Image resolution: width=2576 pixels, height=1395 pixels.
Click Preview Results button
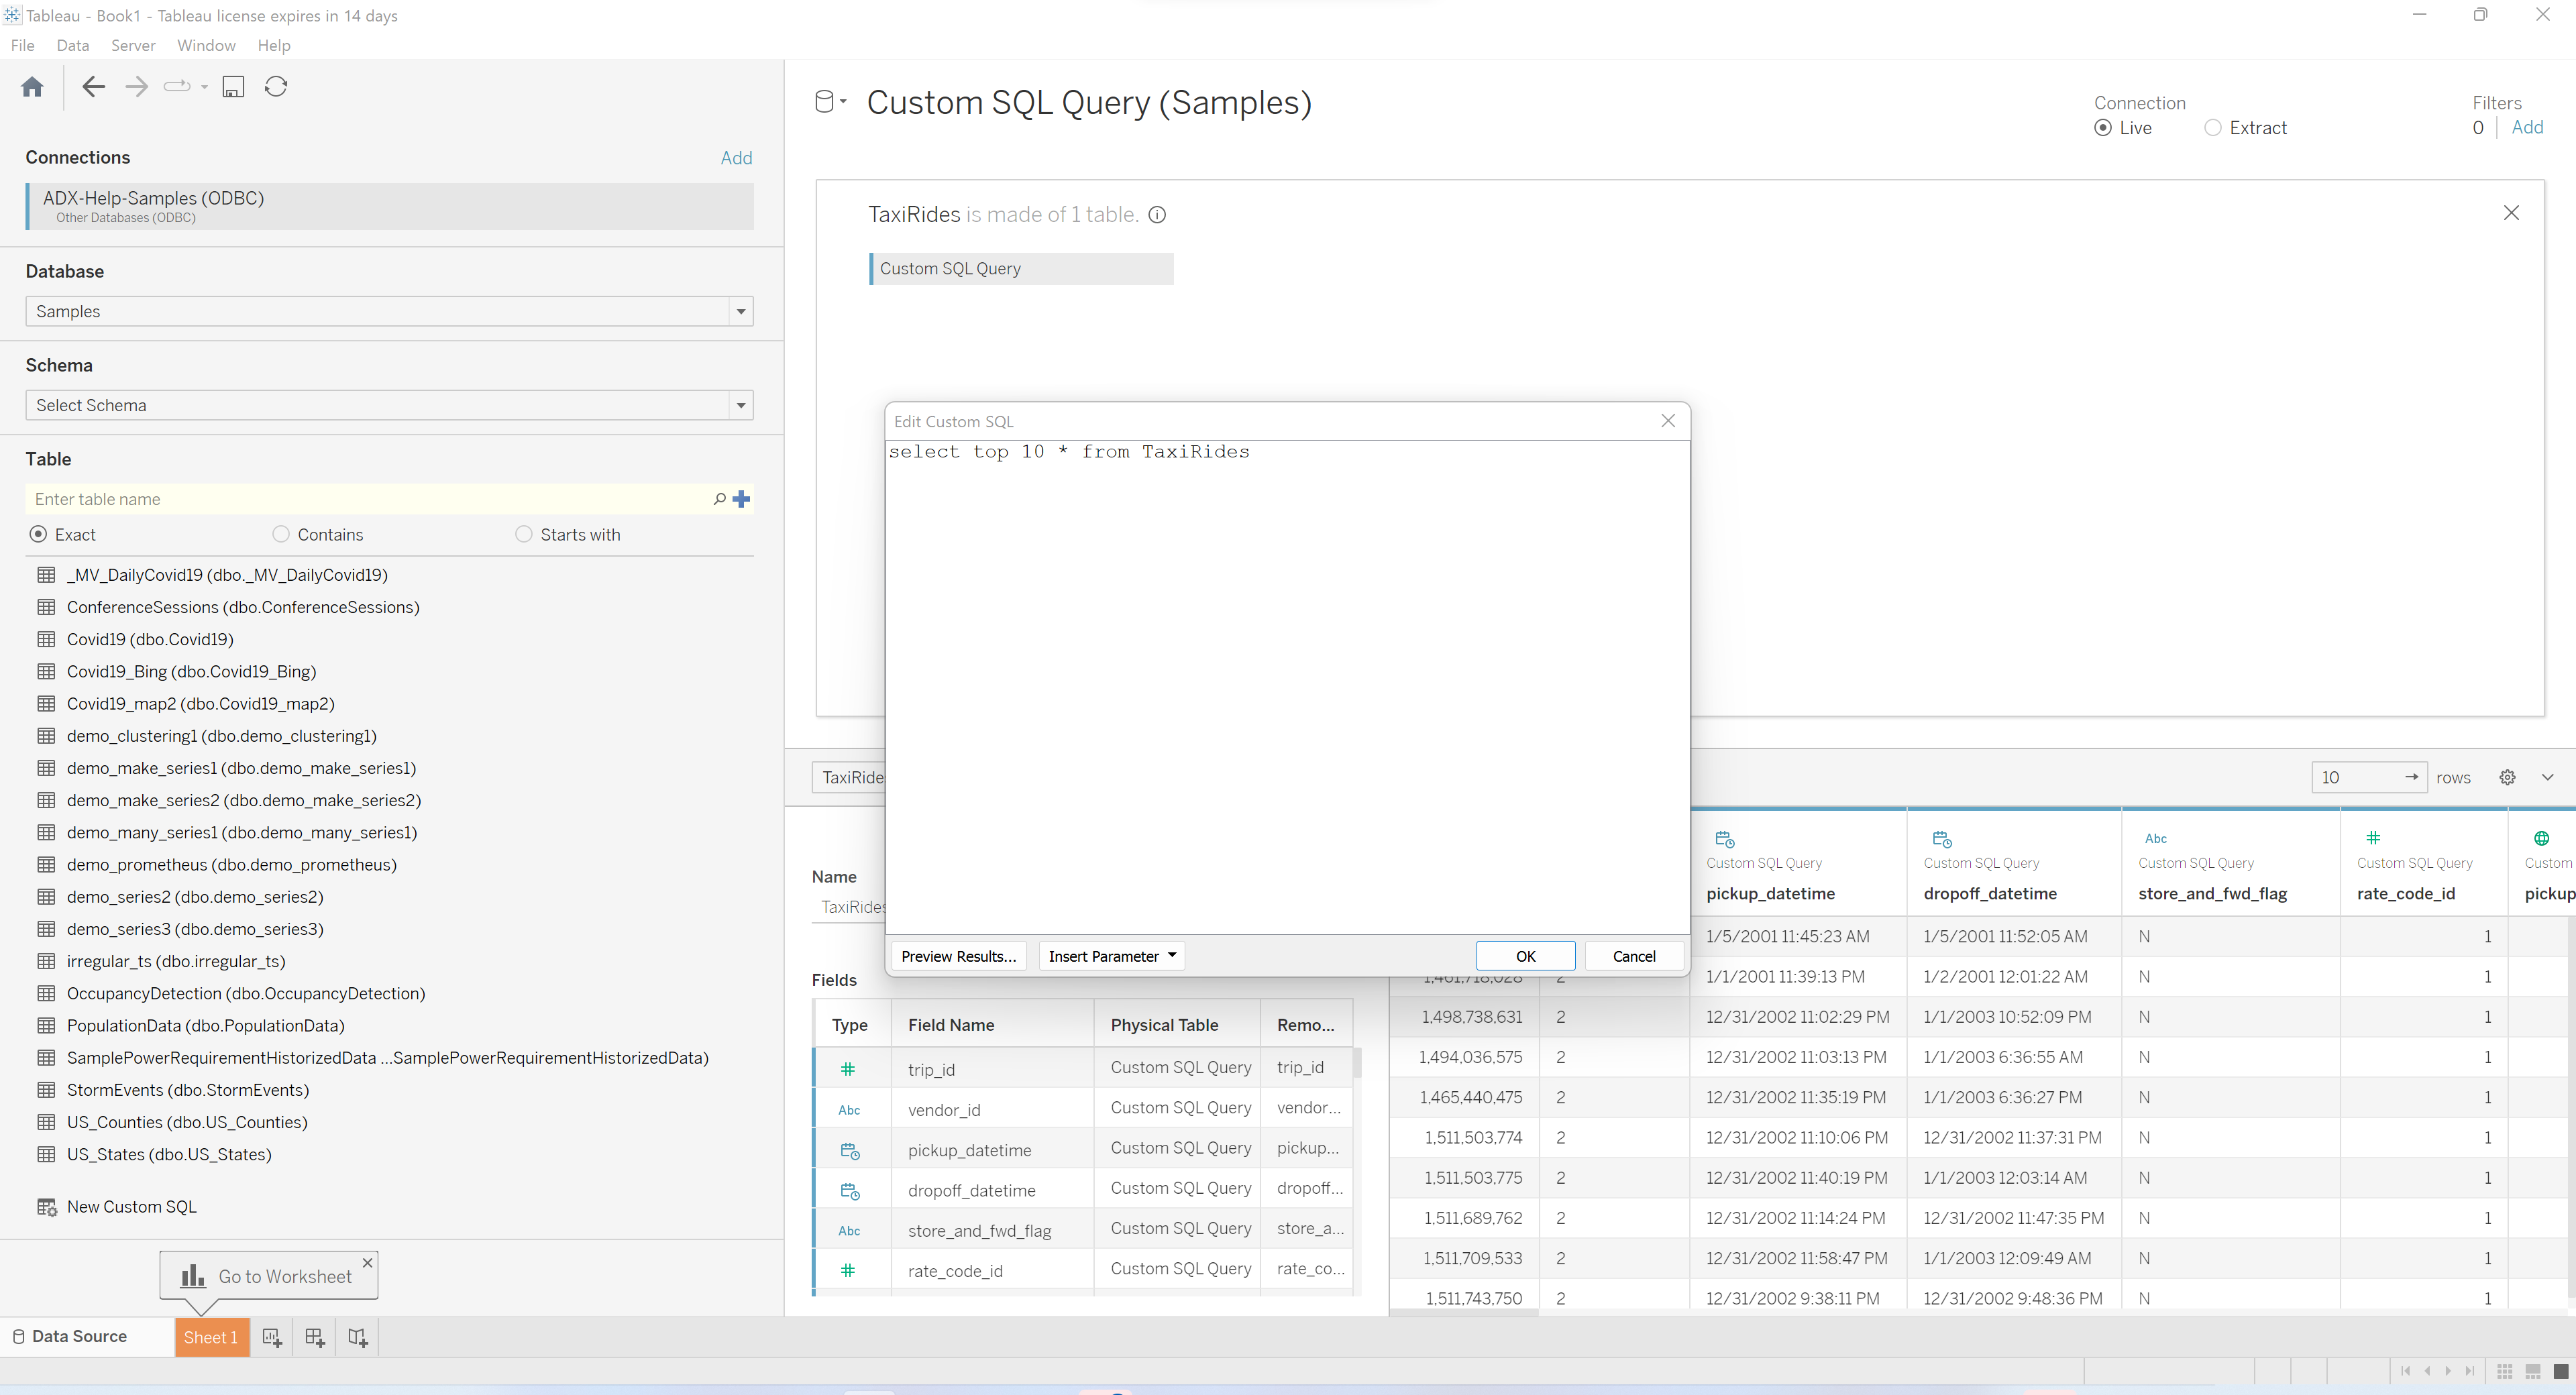click(958, 956)
